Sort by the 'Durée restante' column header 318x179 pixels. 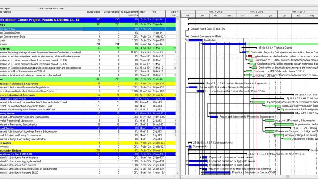pyautogui.click(x=110, y=14)
